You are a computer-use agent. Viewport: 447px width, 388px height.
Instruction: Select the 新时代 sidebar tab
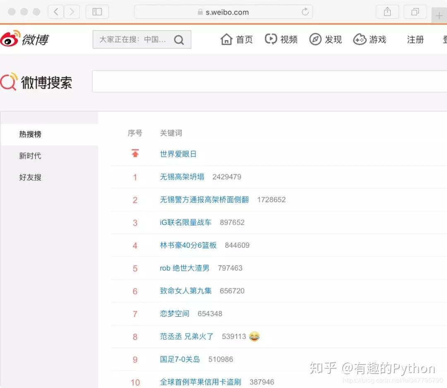(30, 156)
